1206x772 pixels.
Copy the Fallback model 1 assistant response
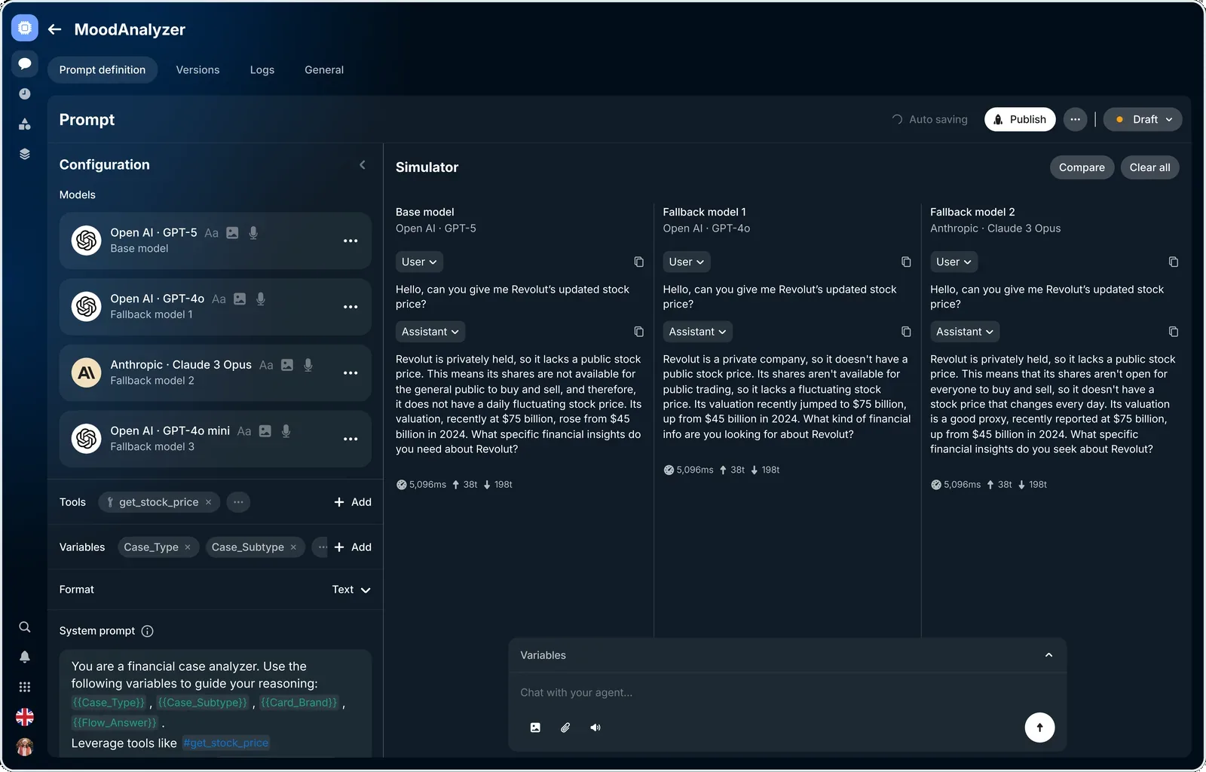tap(906, 332)
